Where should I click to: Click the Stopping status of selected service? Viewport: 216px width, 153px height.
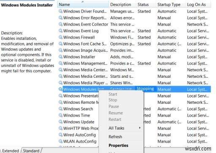(145, 89)
